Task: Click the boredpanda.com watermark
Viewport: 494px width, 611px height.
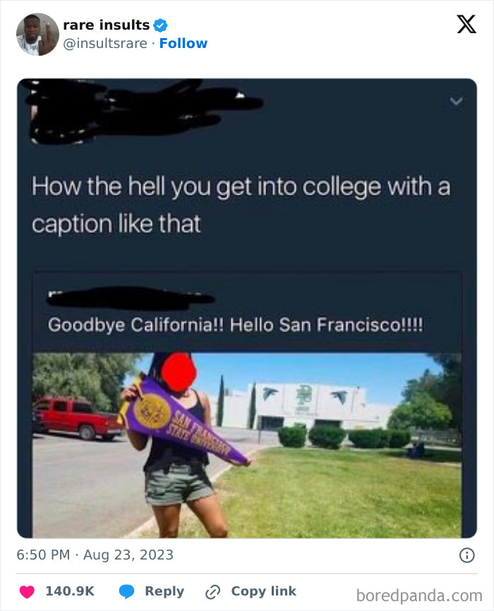Action: (419, 595)
